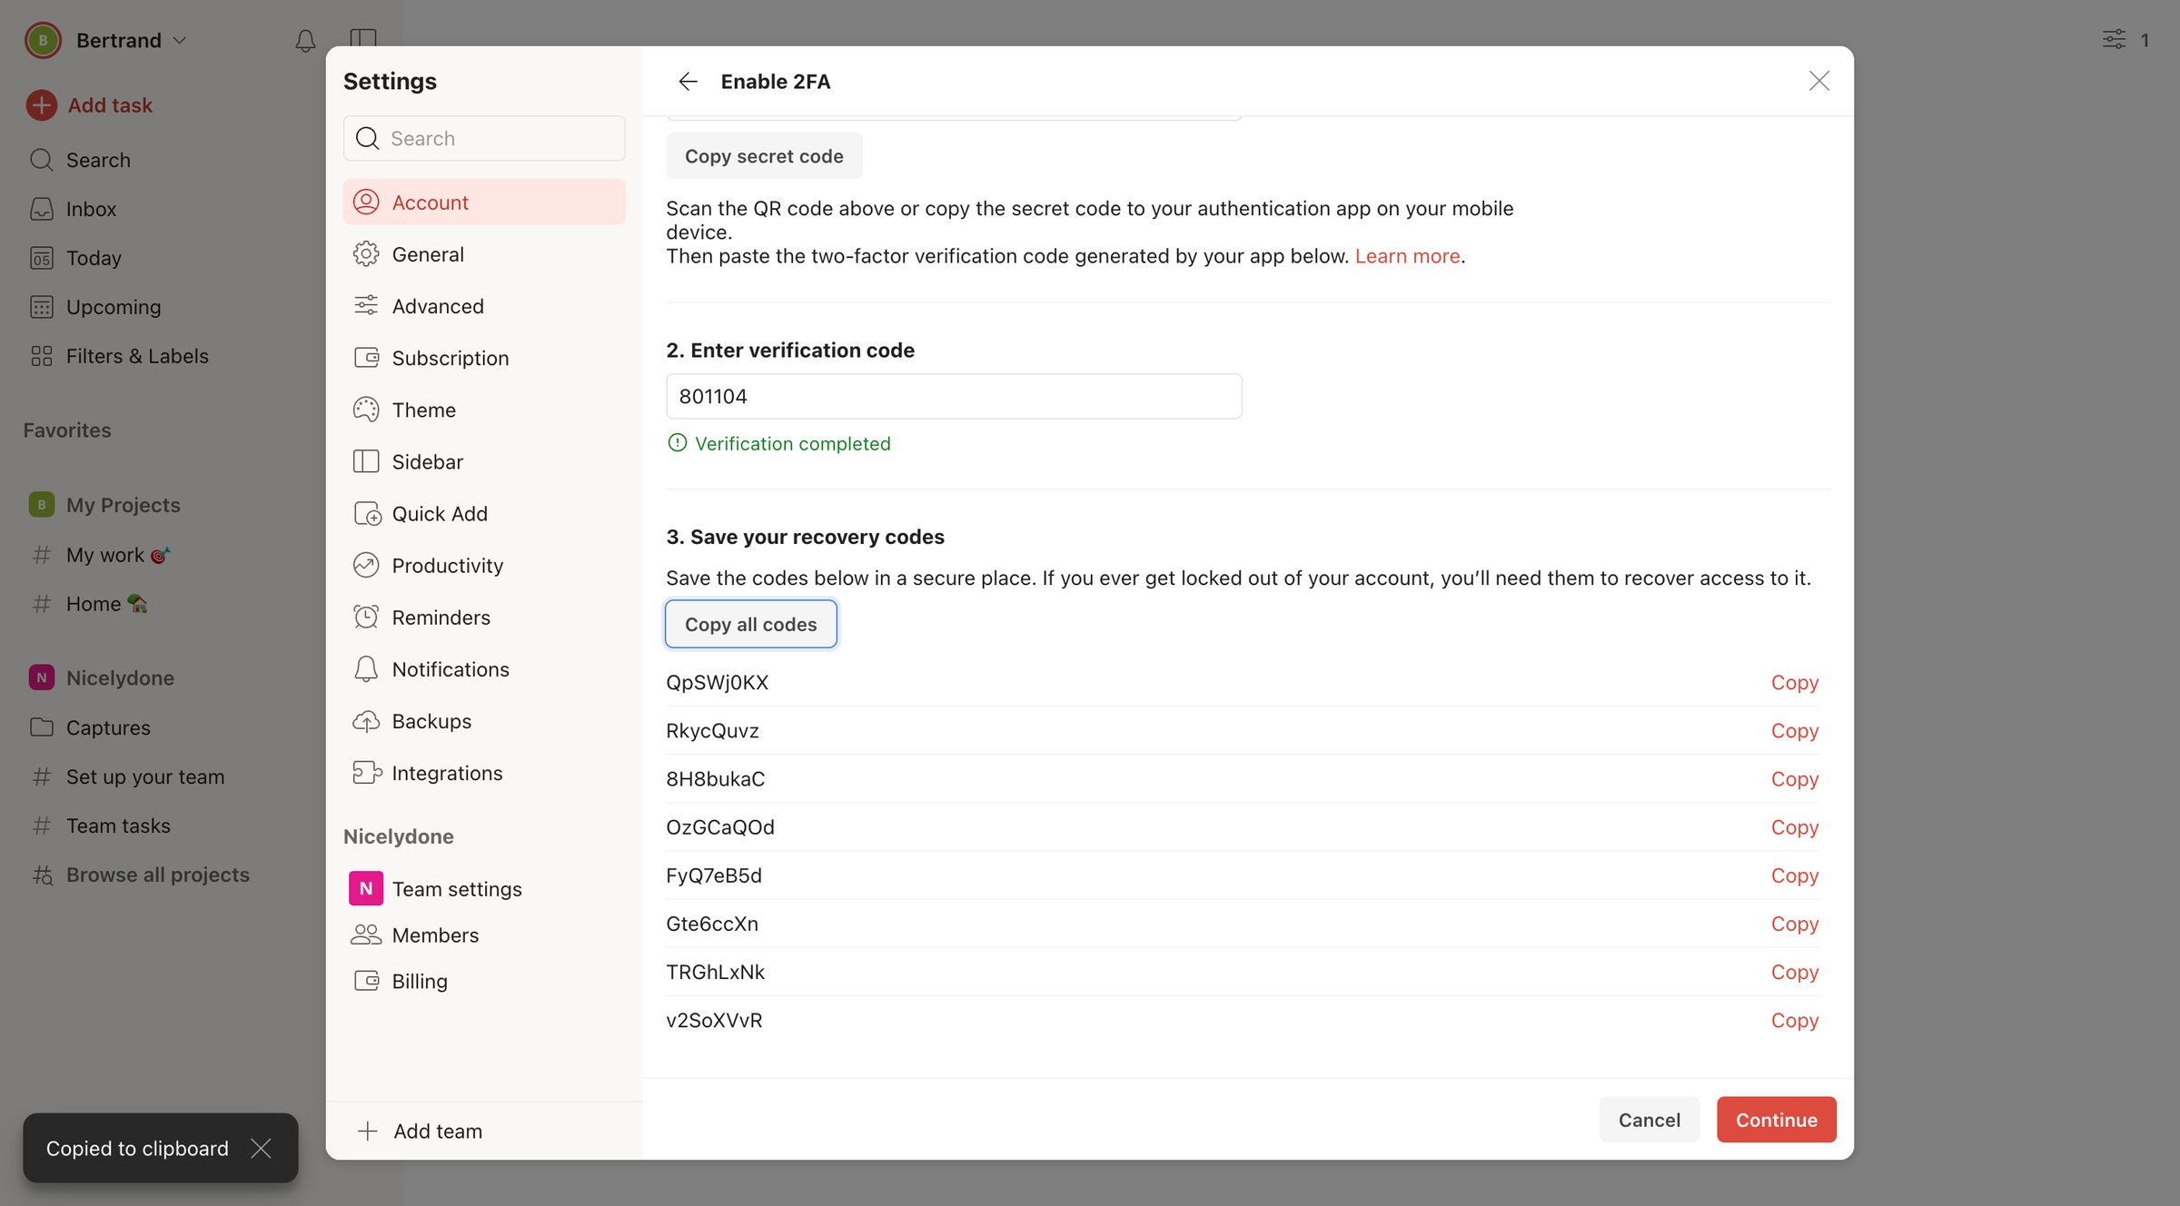The width and height of the screenshot is (2180, 1206).
Task: Click the back arrow beside Enable 2FA
Action: 688,82
